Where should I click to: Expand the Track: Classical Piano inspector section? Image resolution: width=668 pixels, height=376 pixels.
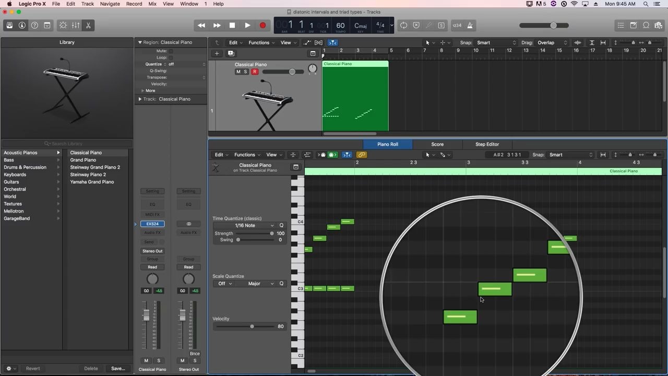[140, 99]
